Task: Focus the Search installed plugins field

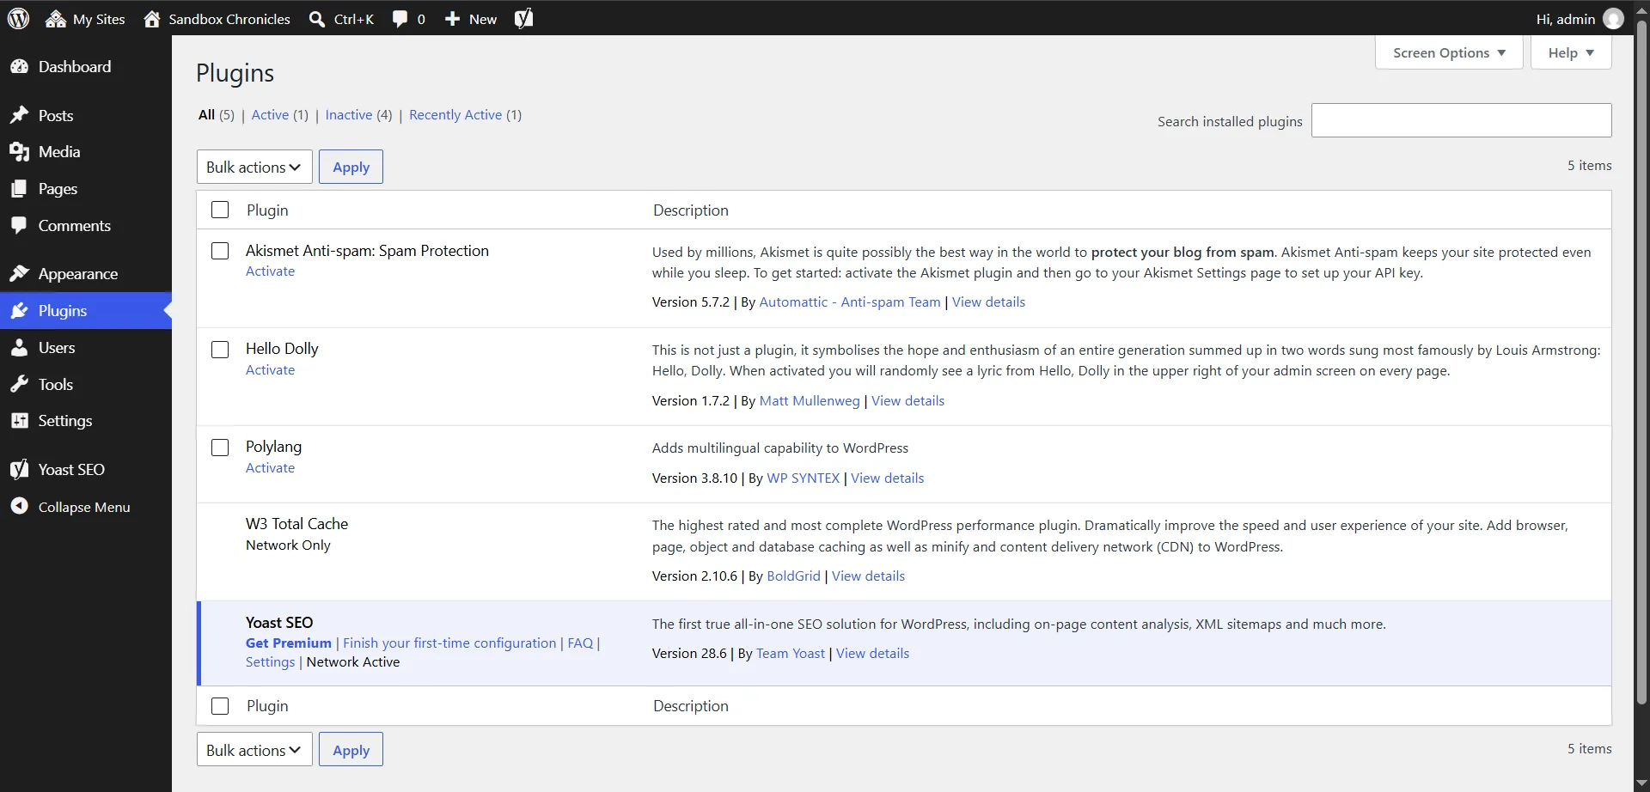Action: [x=1461, y=120]
